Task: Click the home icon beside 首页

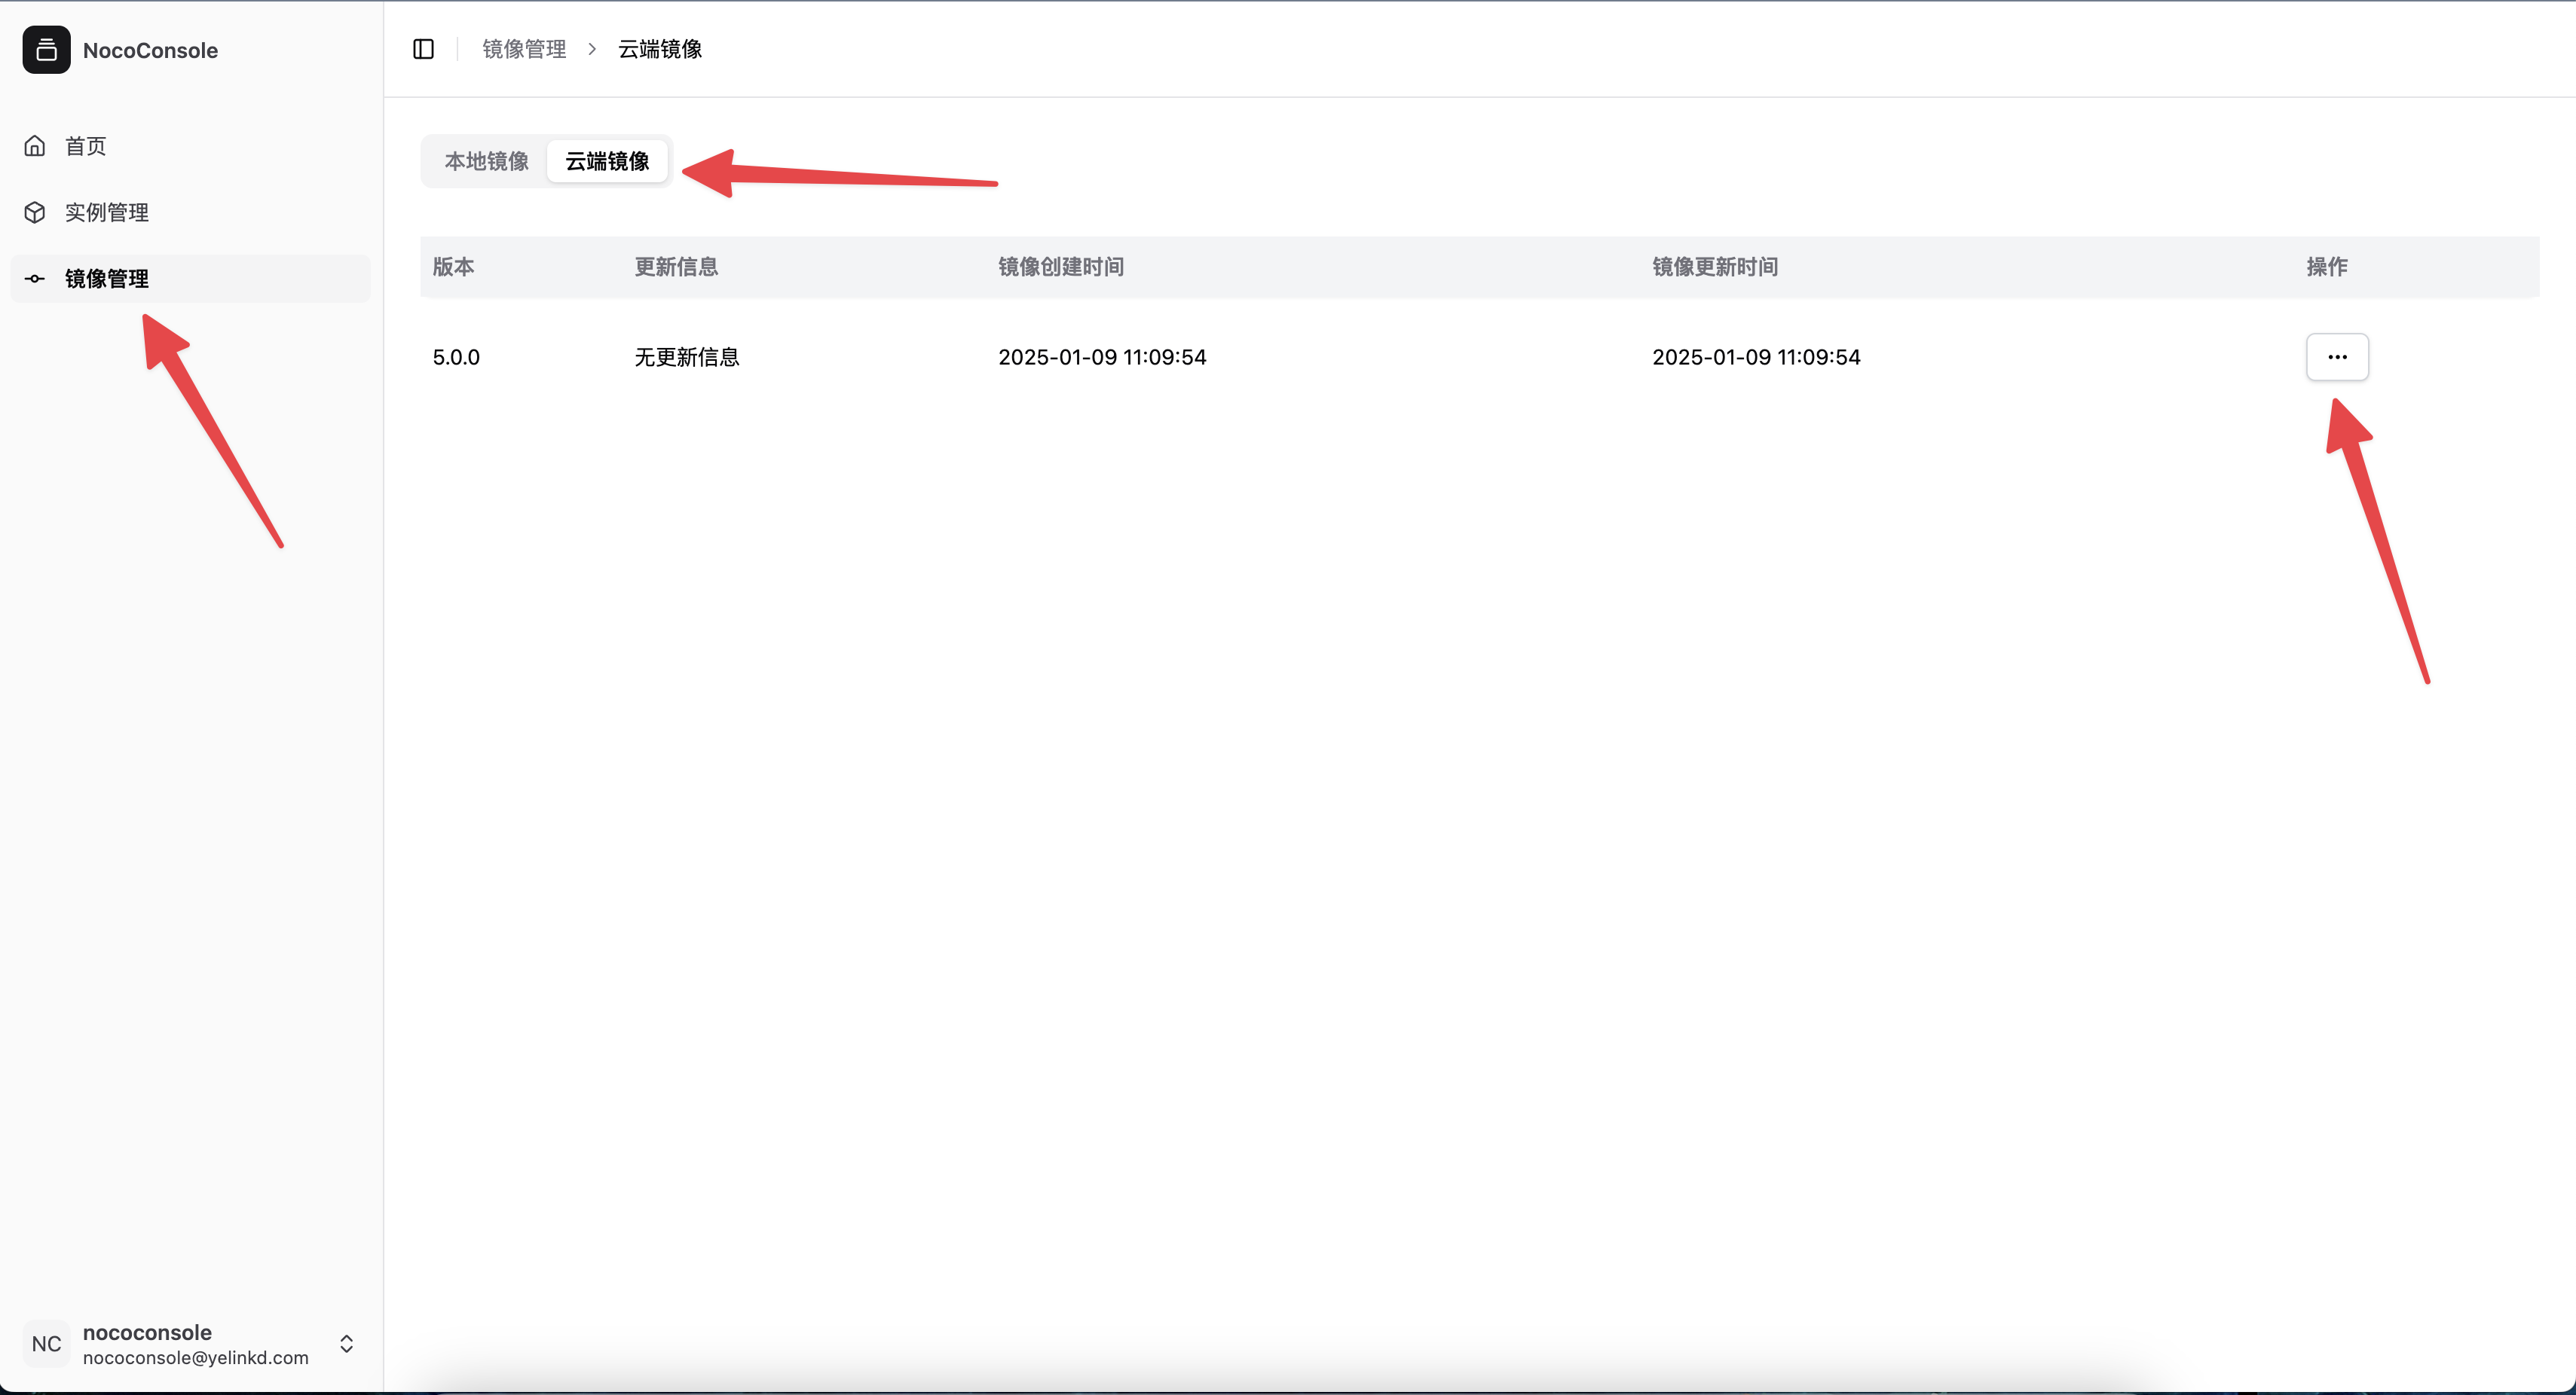Action: [35, 146]
